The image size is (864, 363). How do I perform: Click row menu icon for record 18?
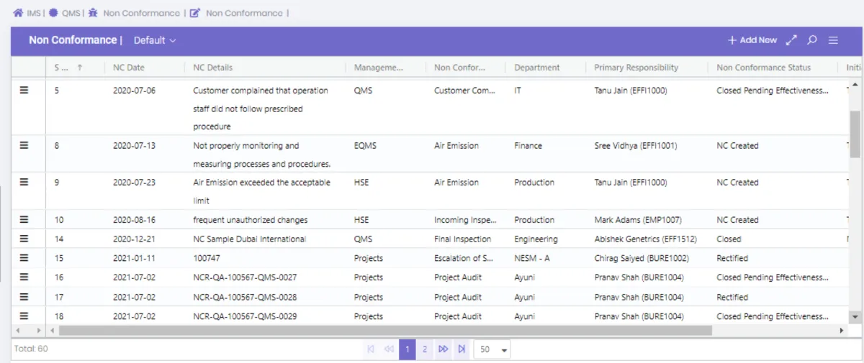tap(24, 316)
